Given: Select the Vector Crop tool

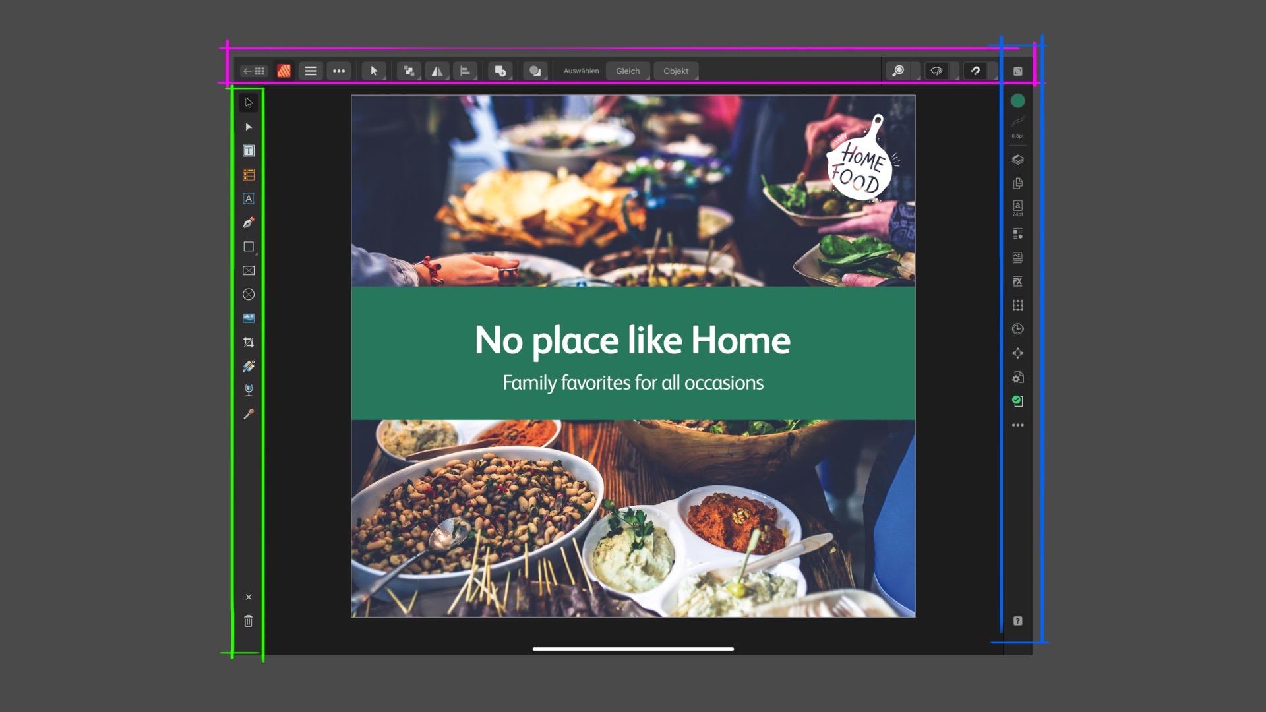Looking at the screenshot, I should pyautogui.click(x=249, y=342).
